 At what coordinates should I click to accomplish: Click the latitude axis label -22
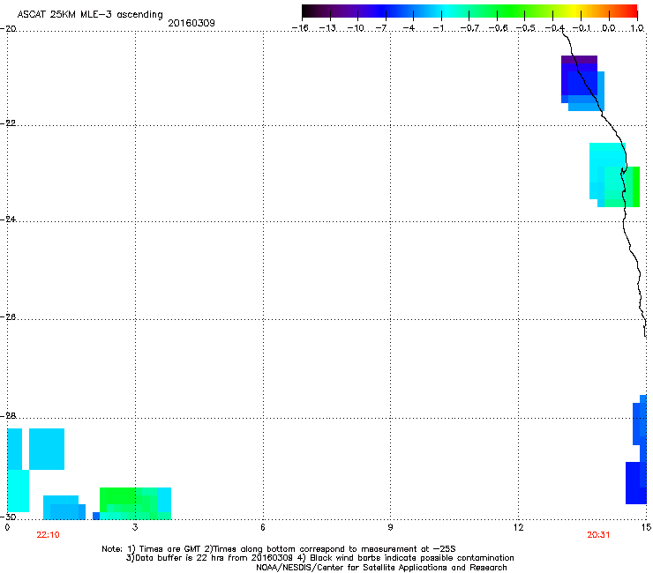point(8,123)
